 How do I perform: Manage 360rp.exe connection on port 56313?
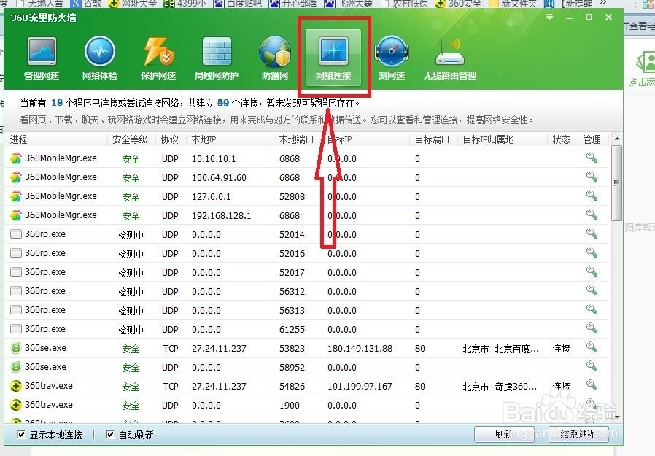point(592,309)
